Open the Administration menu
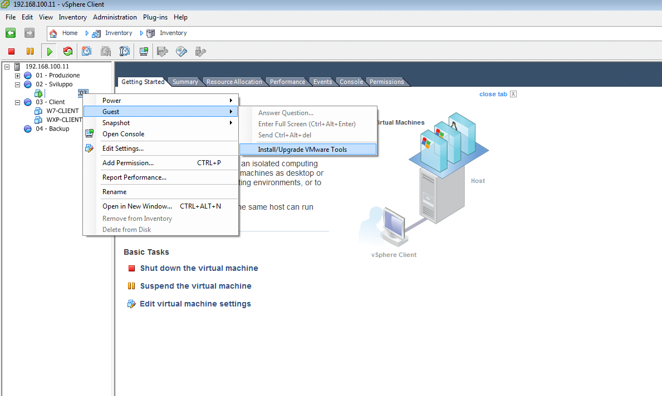The height and width of the screenshot is (396, 662). pyautogui.click(x=115, y=17)
